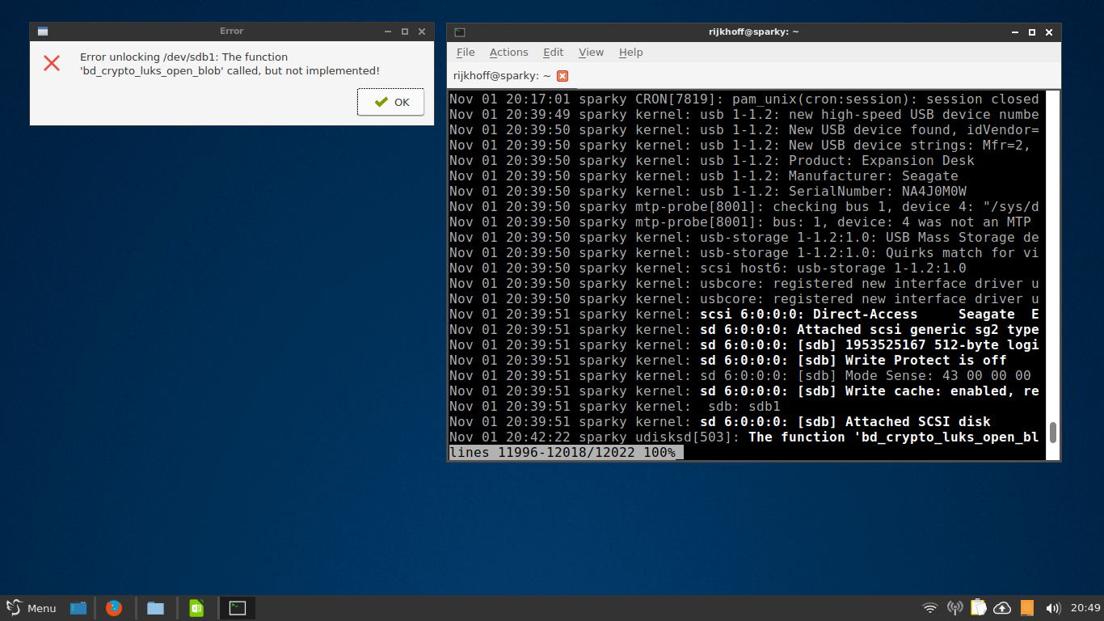1104x621 pixels.
Task: Minimize the terminal window
Action: [x=1015, y=32]
